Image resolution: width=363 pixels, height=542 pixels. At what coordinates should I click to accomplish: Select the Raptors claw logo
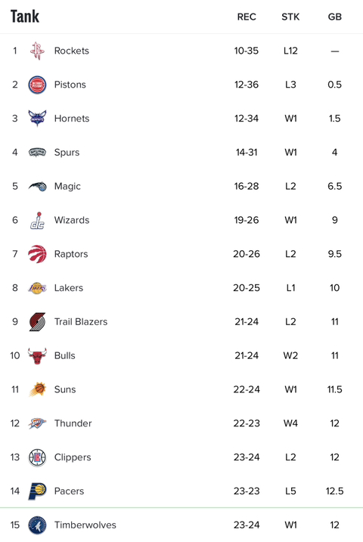37,254
